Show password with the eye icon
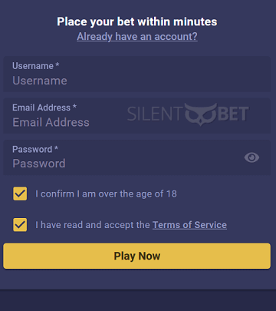This screenshot has height=311, width=276. (x=251, y=157)
